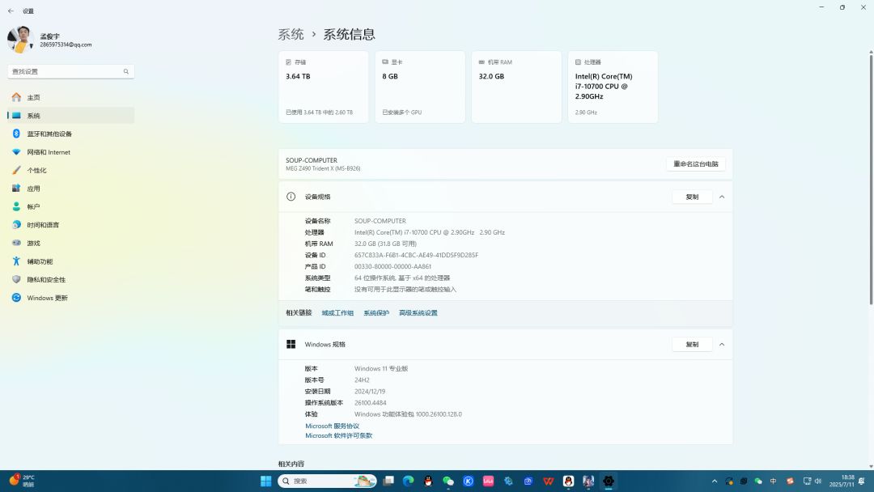The width and height of the screenshot is (874, 492).
Task: Go back using the top-left arrow
Action: point(11,11)
